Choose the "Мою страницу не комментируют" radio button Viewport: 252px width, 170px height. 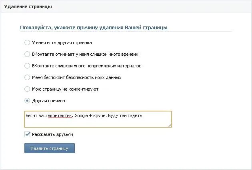pos(27,89)
